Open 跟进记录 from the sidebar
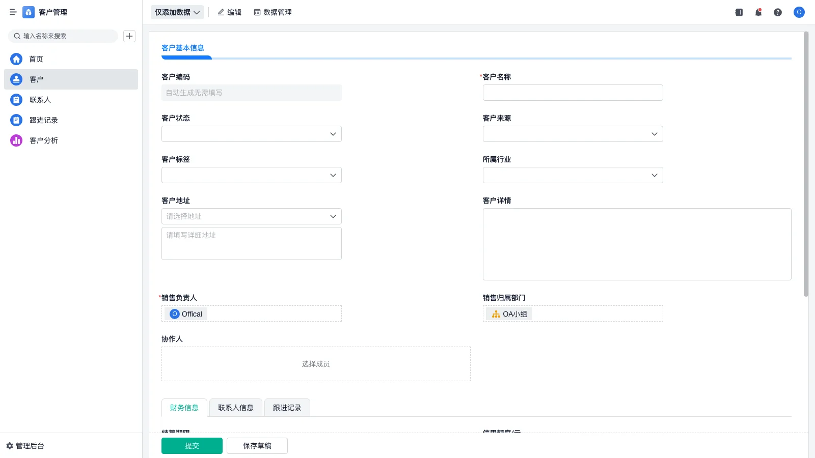 (x=16, y=120)
